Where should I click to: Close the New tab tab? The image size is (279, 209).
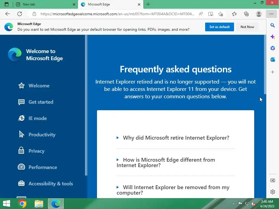74,4
